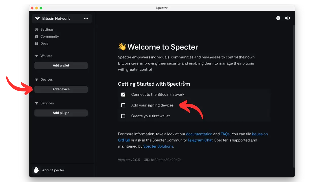Click the Wi-Fi Bitcoin Network icon
The height and width of the screenshot is (182, 324).
[x=37, y=18]
